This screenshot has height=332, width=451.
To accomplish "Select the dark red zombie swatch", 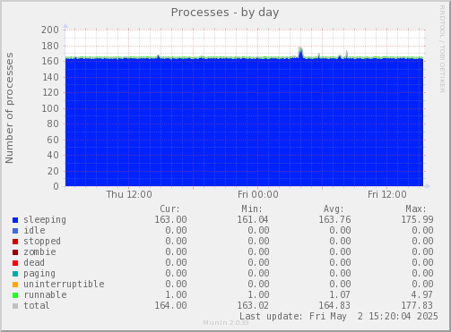I will [x=15, y=252].
